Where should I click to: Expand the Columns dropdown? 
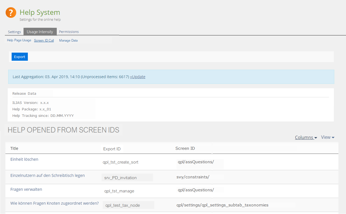click(x=306, y=137)
